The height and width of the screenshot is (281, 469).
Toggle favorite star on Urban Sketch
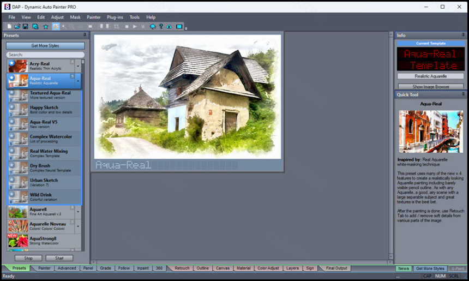11,180
